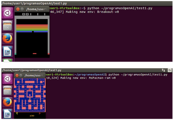Open Files manager in top screenshot launcher
The height and width of the screenshot is (120, 173).
tap(7, 26)
